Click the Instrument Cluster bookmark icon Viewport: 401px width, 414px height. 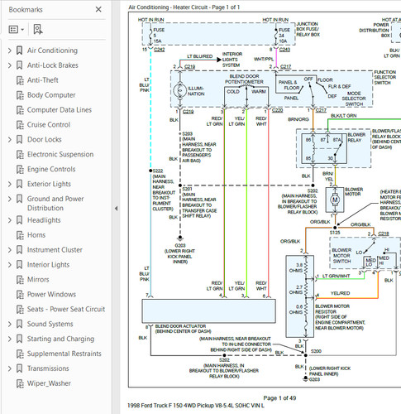coord(19,250)
